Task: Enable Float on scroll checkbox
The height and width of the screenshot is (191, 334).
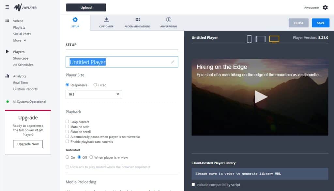Action: pos(67,132)
